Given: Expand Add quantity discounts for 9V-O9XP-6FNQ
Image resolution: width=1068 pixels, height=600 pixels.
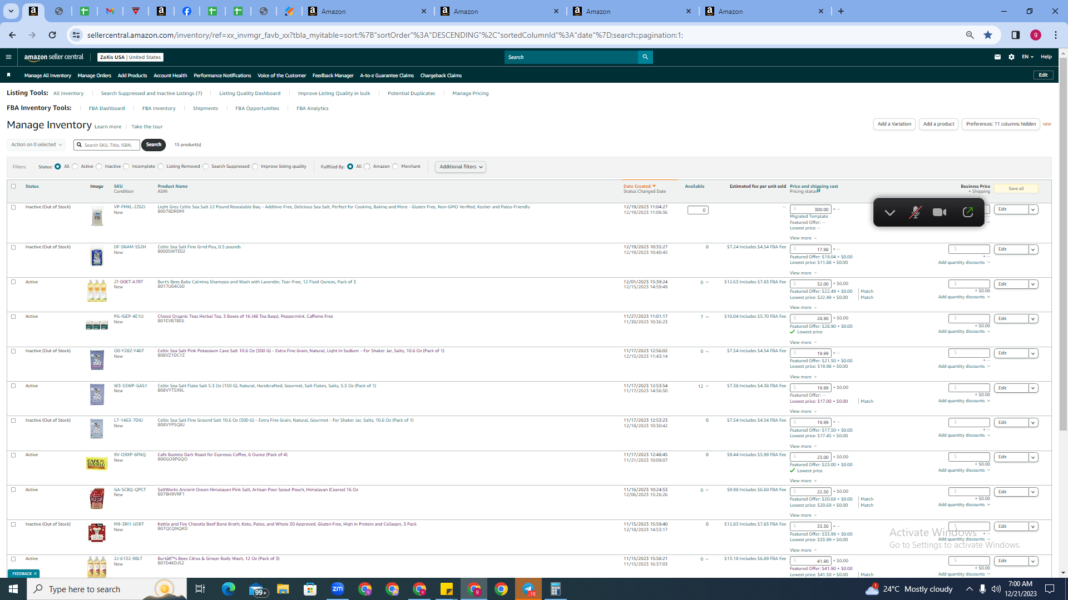Looking at the screenshot, I should click(x=964, y=471).
